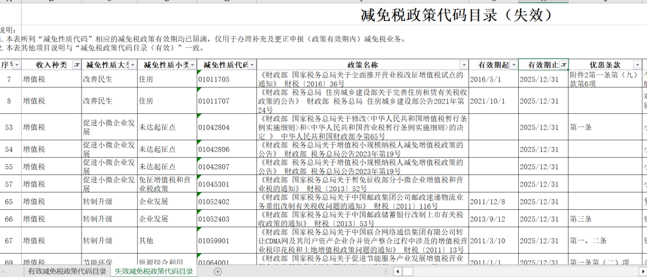This screenshot has width=647, height=277.
Task: Open the 有效期起 filter dropdown
Action: (x=513, y=65)
